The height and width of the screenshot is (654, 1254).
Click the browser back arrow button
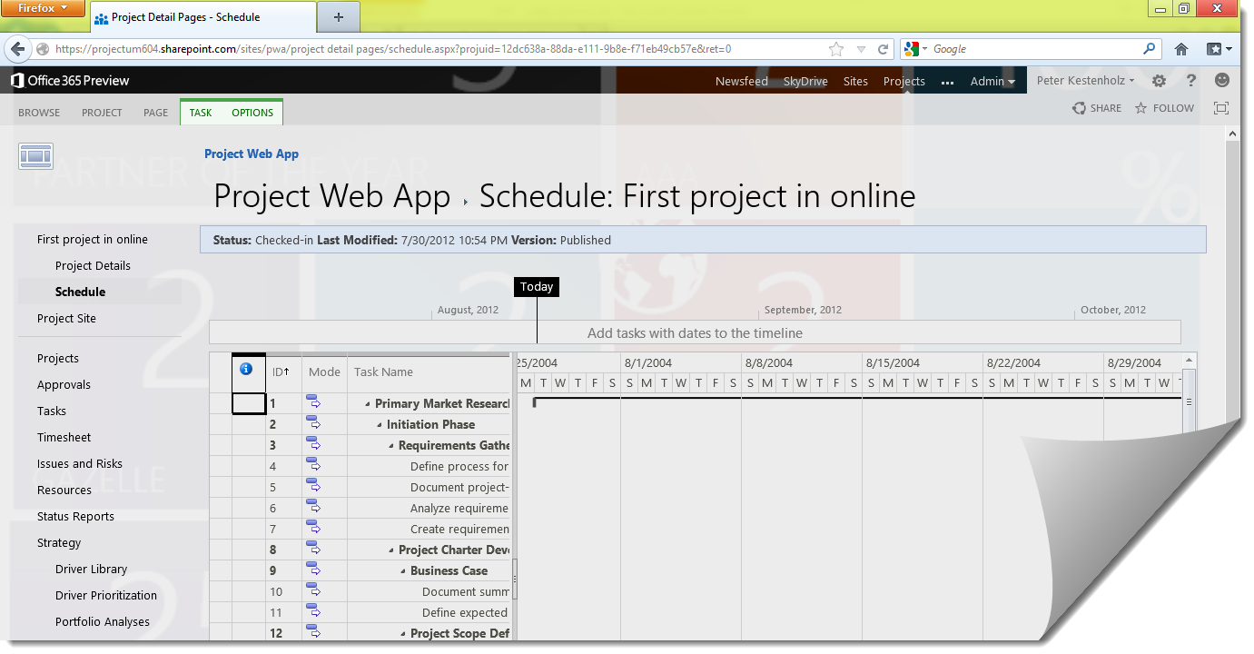click(x=19, y=49)
